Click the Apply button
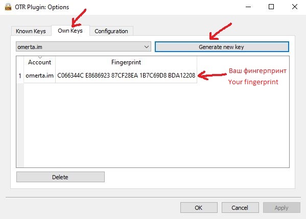This screenshot has width=306, height=219. click(x=281, y=207)
